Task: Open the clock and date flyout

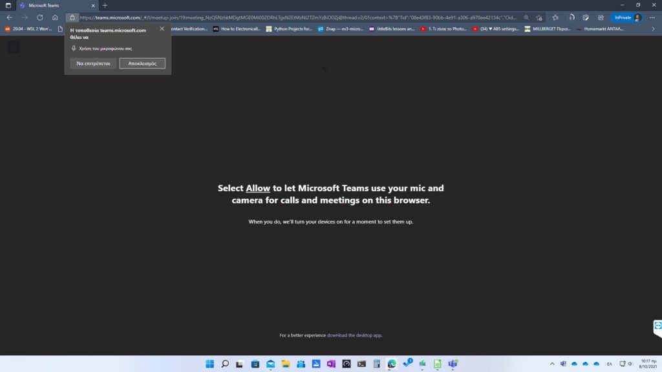Action: [x=648, y=364]
